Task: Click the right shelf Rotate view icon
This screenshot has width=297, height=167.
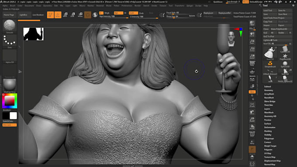Action: tap(252, 127)
